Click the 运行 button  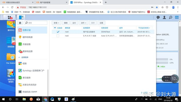click(x=74, y=23)
